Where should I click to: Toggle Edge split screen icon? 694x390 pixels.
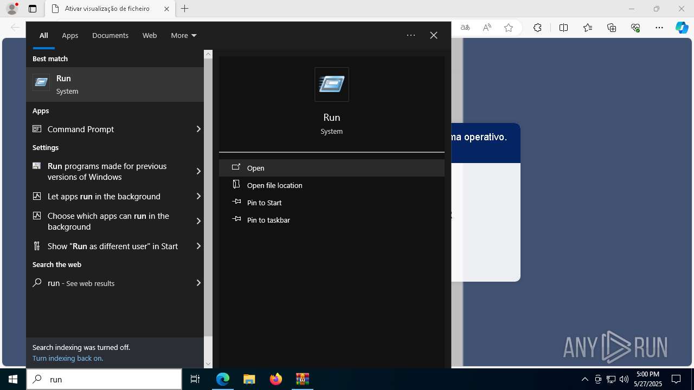click(x=563, y=28)
